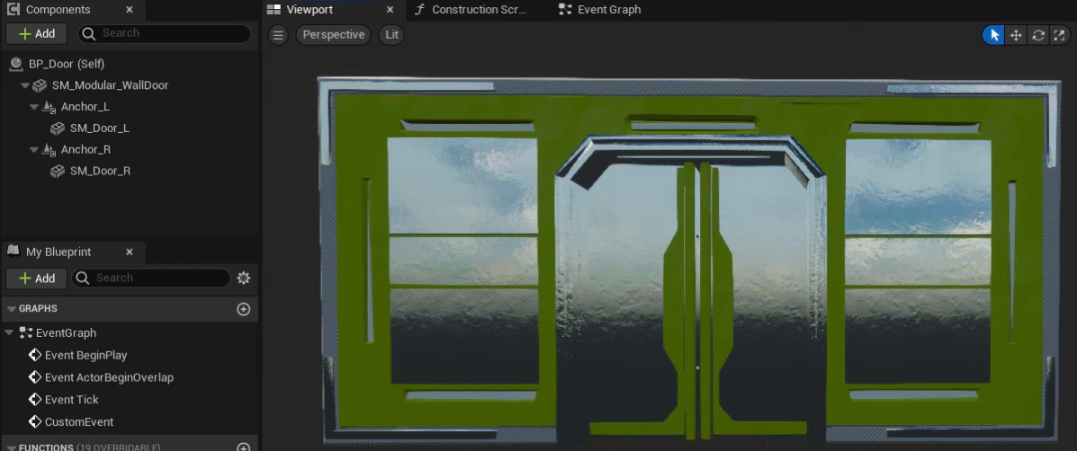Close the Components panel tab
This screenshot has height=451, width=1077.
130,10
